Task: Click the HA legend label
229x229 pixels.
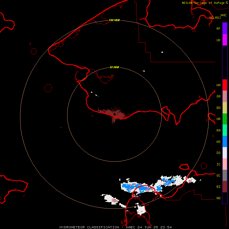Action: 218,85
